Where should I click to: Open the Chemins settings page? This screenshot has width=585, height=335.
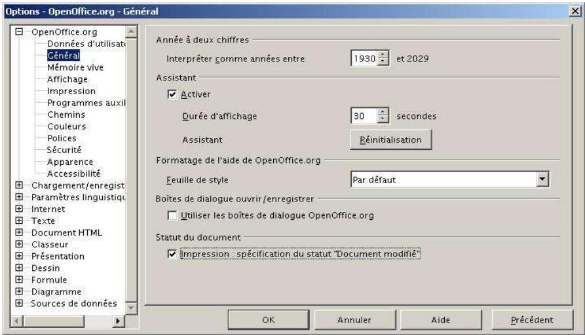pos(66,115)
